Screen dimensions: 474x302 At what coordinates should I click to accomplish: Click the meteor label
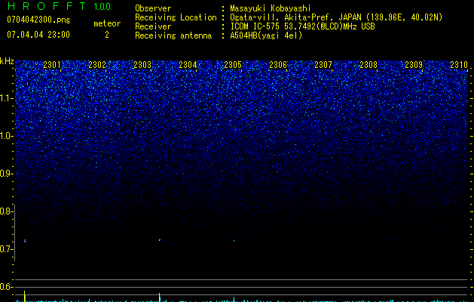click(x=107, y=23)
